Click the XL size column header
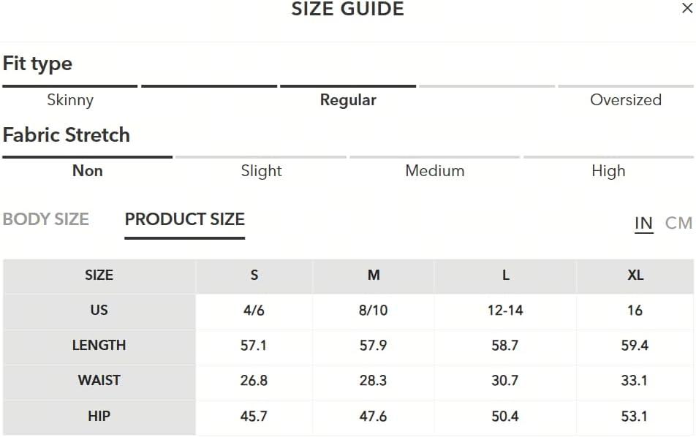Image resolution: width=696 pixels, height=437 pixels. [x=635, y=275]
